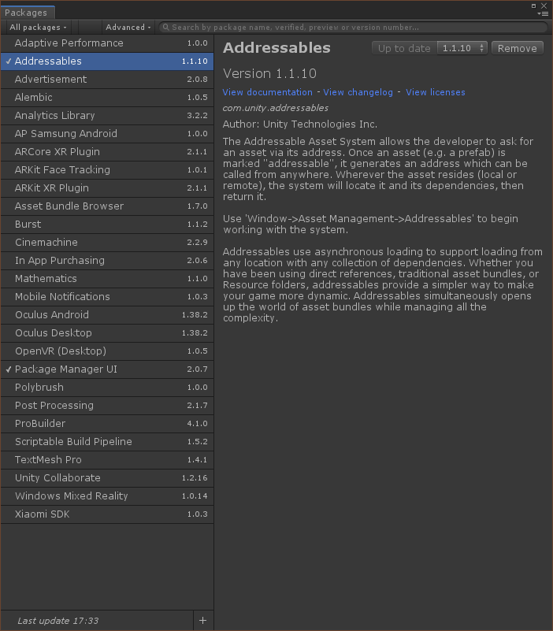This screenshot has height=631, width=553.
Task: Click com.unity.addressables package identifier
Action: click(276, 108)
